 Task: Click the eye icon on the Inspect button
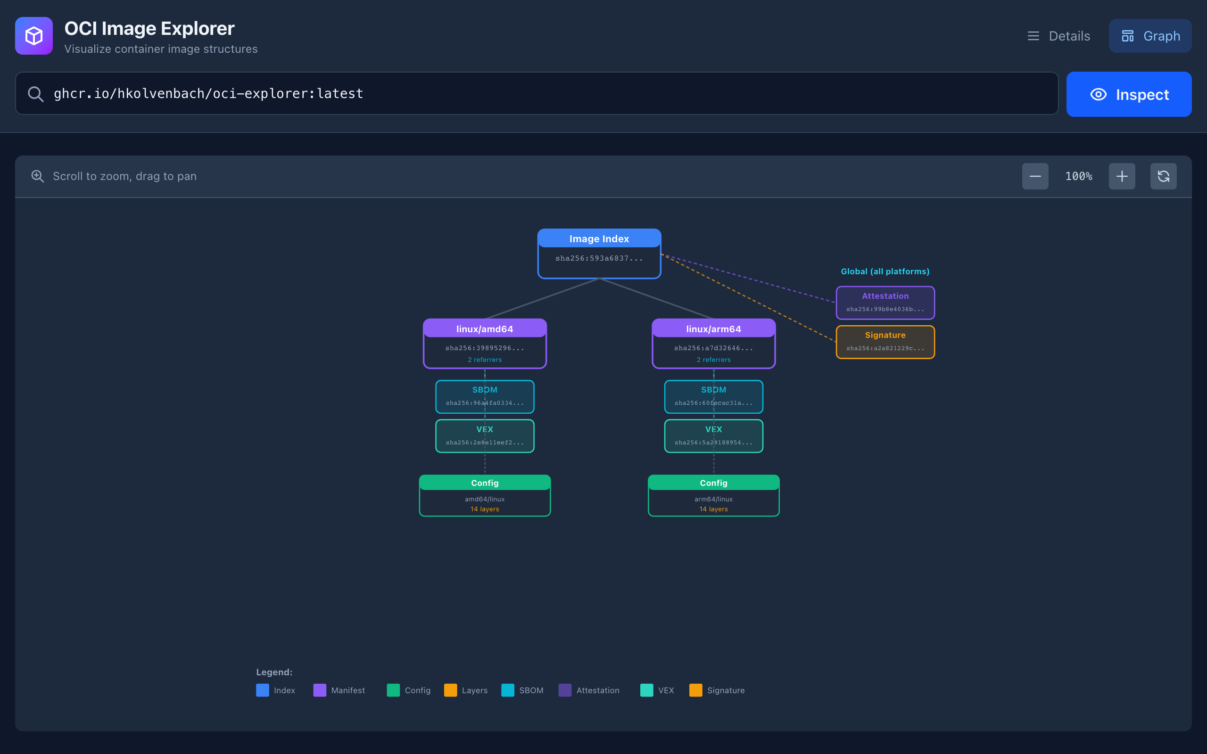tap(1098, 94)
